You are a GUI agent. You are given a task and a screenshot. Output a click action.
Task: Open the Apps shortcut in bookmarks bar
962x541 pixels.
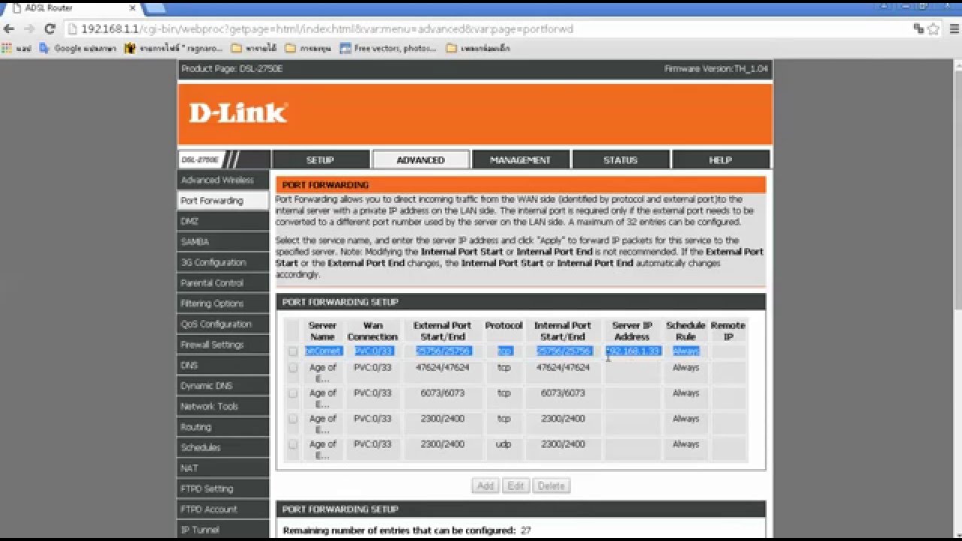tap(17, 48)
